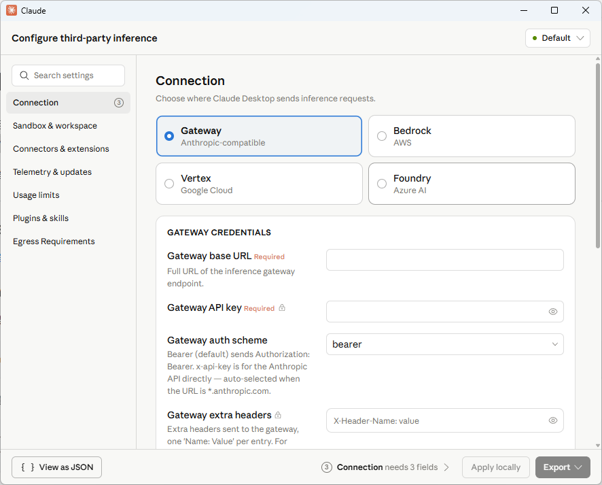The image size is (602, 485).
Task: Click the scrollbar down arrow
Action: pyautogui.click(x=598, y=446)
